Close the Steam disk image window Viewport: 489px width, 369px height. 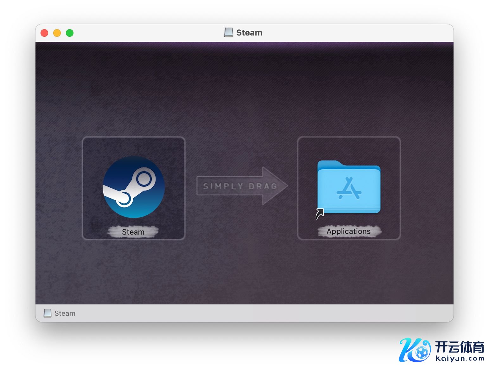pos(44,33)
